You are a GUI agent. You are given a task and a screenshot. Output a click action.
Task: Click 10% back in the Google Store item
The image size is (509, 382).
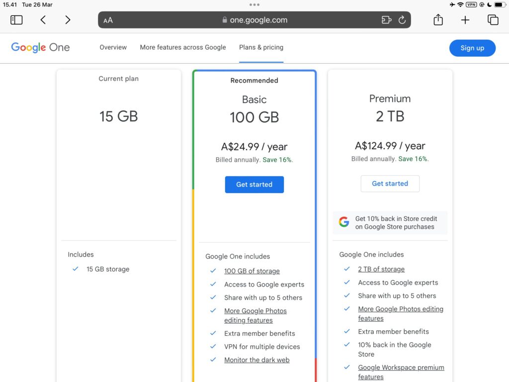pos(394,350)
